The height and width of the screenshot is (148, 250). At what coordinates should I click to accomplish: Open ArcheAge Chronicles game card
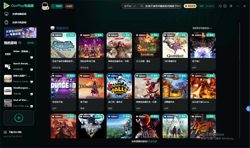click(175, 126)
